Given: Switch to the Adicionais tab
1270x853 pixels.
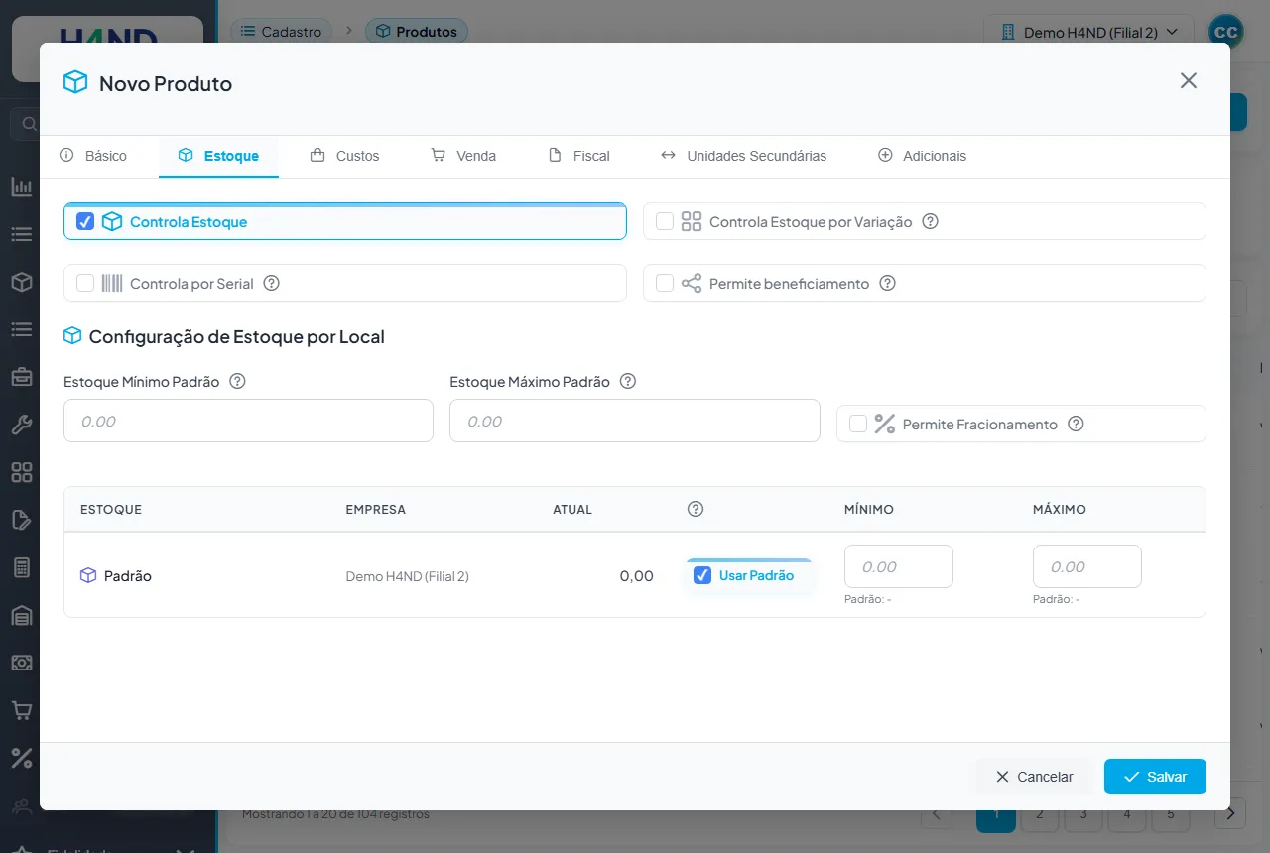Looking at the screenshot, I should [923, 156].
